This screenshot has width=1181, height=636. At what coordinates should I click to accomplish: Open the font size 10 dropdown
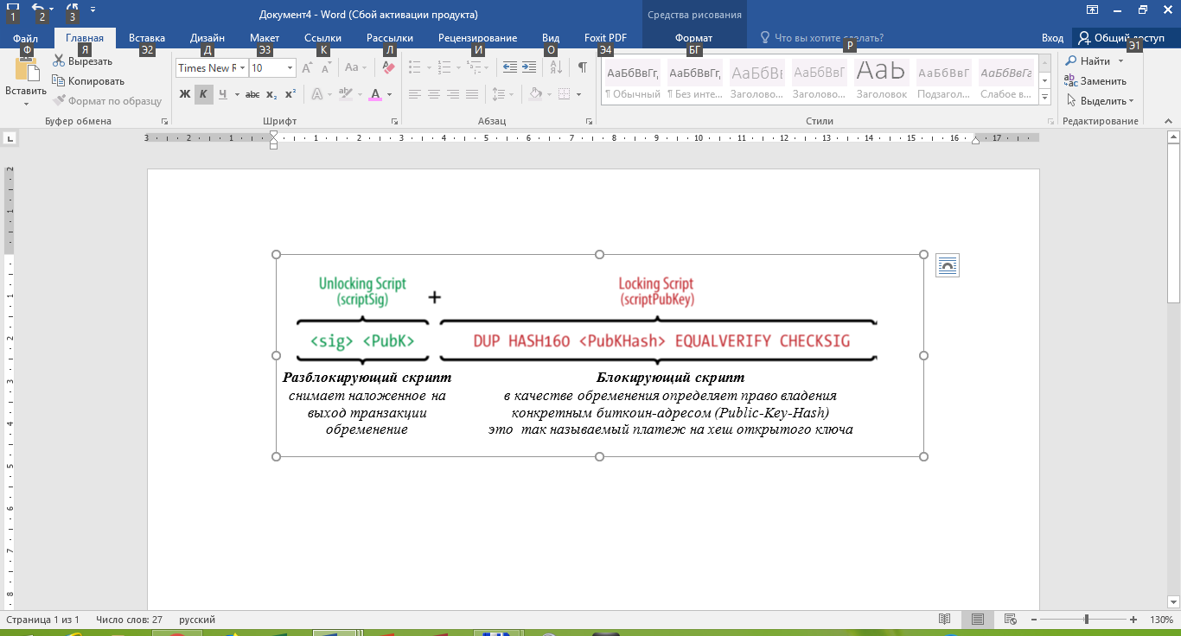(290, 67)
